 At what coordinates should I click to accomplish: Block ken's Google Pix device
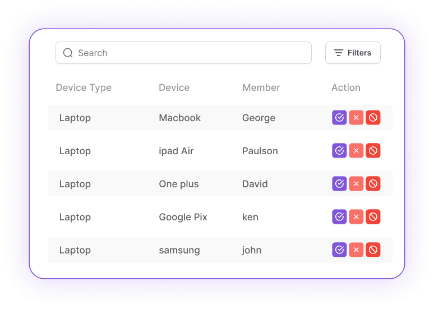click(x=373, y=217)
